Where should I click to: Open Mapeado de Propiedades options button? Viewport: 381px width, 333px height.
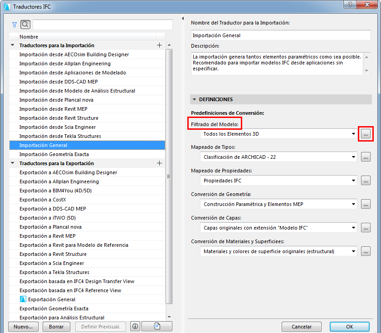366,181
